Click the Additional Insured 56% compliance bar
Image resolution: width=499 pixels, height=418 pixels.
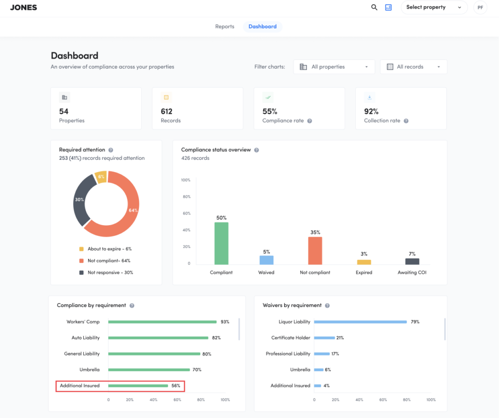[x=138, y=385]
